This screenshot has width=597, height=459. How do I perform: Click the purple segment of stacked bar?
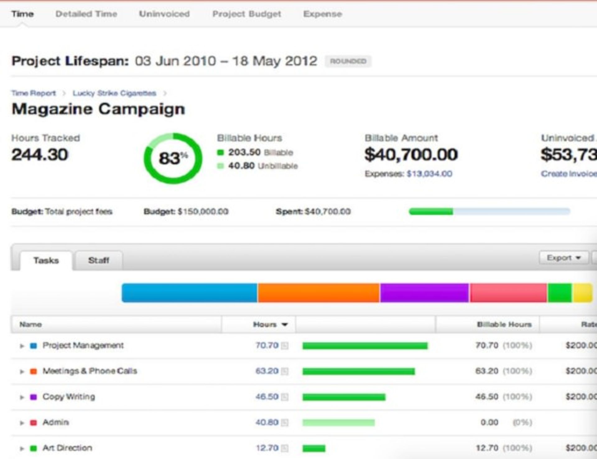tap(424, 293)
